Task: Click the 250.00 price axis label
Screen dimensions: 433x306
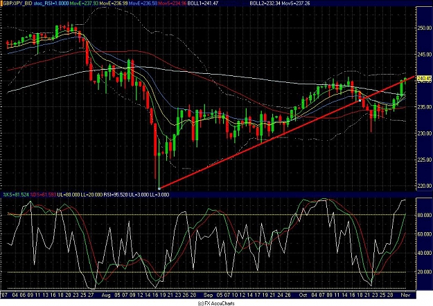Action: coord(425,28)
